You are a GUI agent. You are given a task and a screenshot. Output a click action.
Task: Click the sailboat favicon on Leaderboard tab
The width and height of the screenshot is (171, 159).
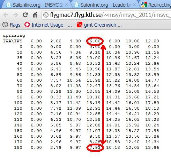tap(76, 5)
